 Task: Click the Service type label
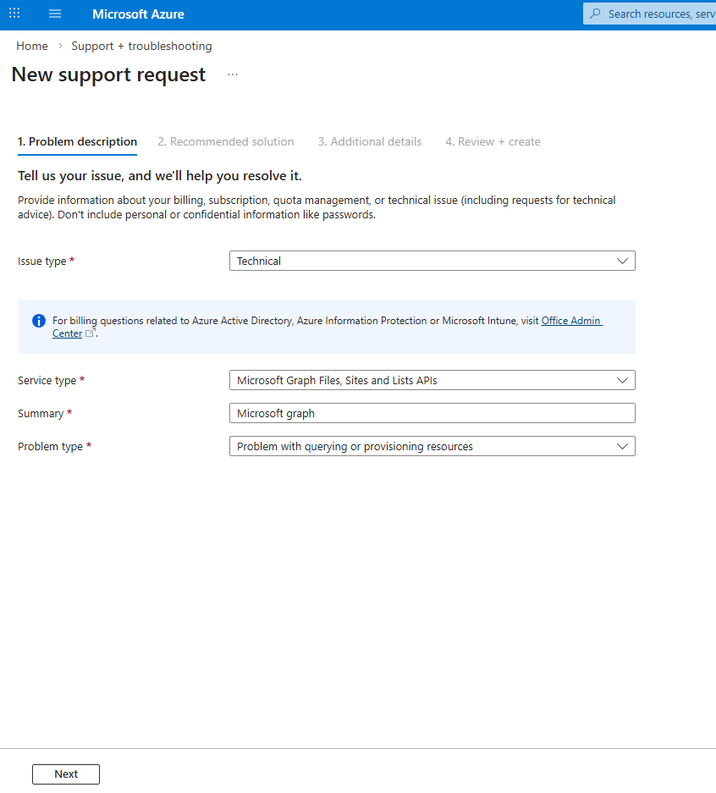pos(47,380)
